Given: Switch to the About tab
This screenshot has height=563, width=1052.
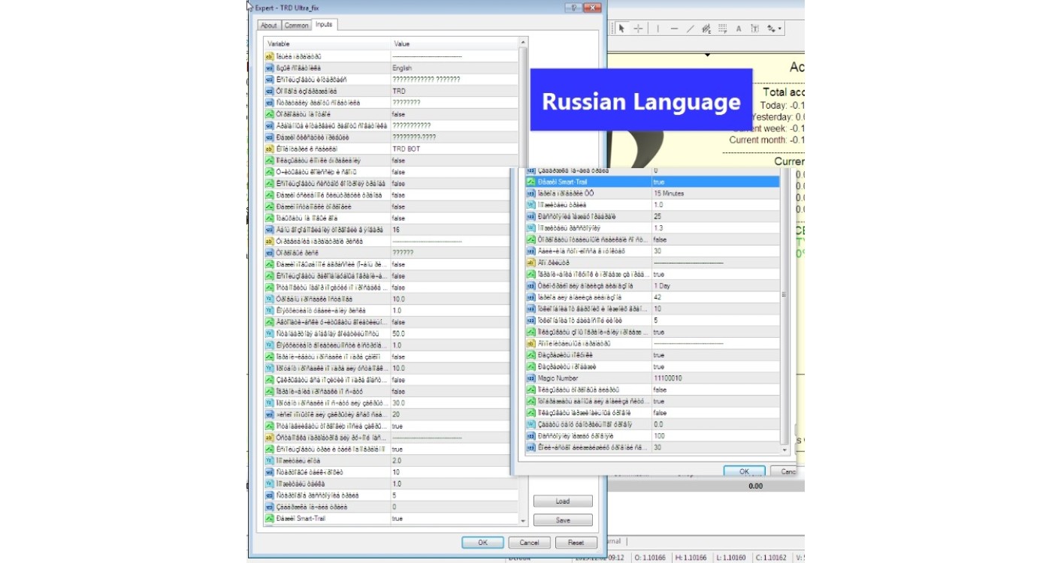Looking at the screenshot, I should [x=268, y=26].
